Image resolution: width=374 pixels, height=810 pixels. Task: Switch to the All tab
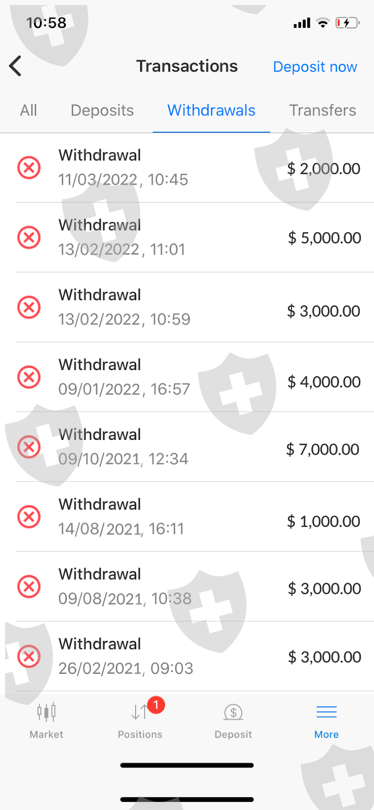28,110
